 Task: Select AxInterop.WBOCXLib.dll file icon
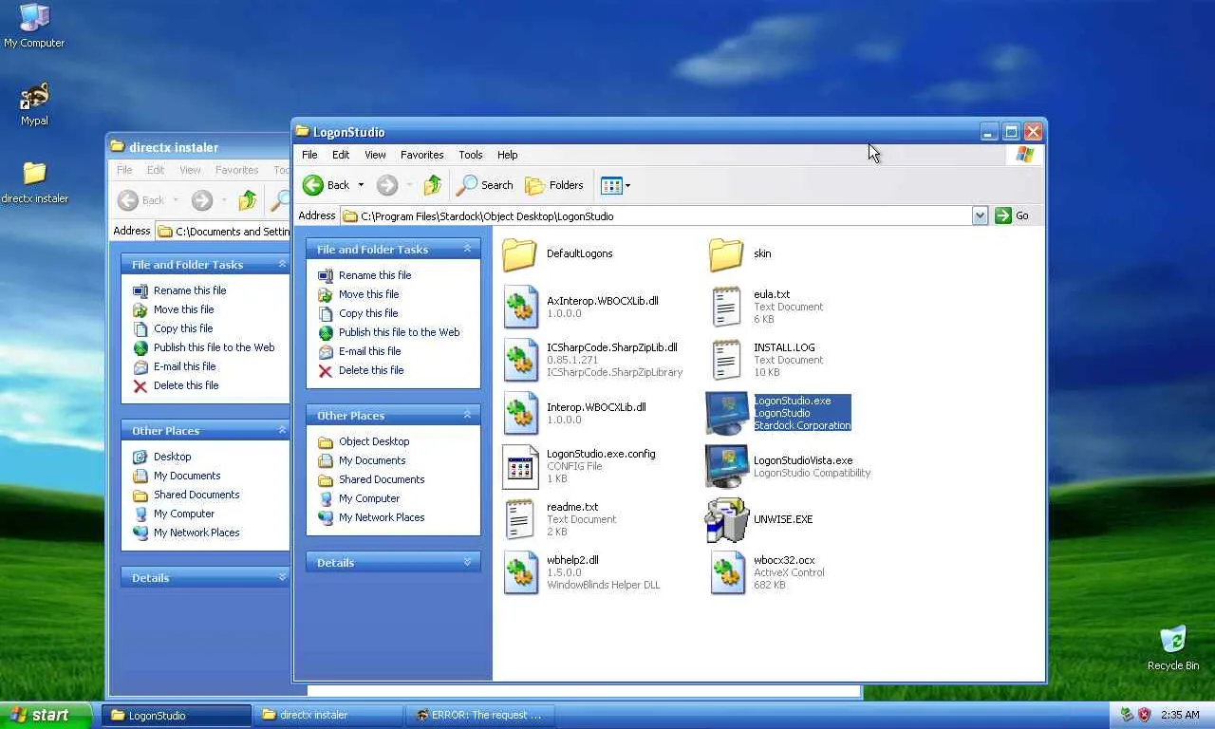520,307
